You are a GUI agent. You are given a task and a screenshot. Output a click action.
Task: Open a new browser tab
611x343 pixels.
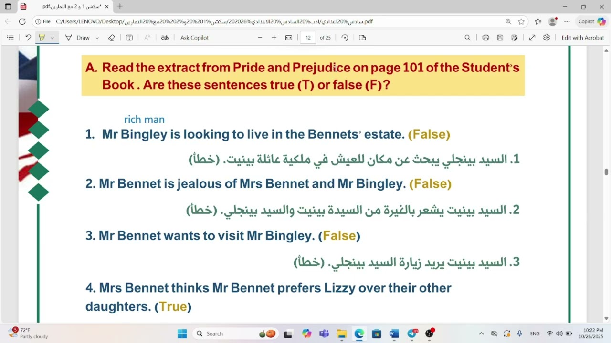point(120,7)
